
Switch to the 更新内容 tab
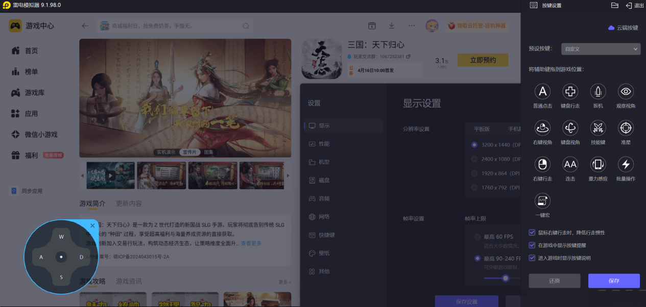129,203
